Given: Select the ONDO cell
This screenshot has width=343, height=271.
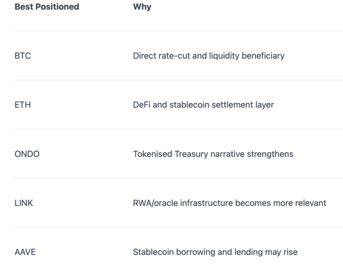Looking at the screenshot, I should click(x=27, y=154).
